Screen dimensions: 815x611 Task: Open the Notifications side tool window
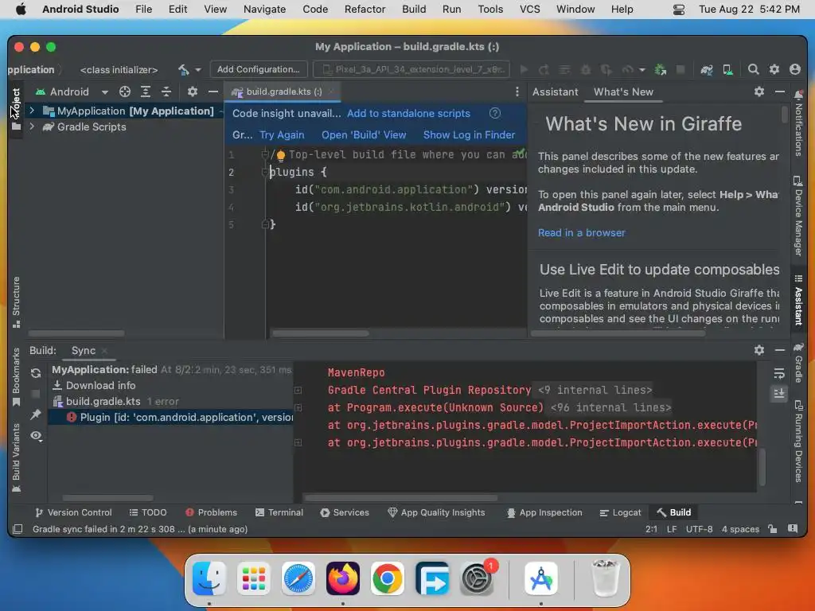tap(798, 123)
